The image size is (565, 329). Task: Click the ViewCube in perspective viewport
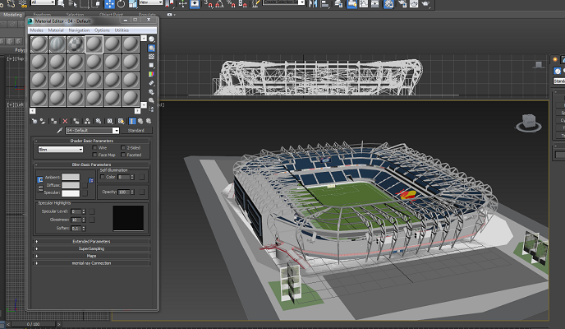[529, 123]
